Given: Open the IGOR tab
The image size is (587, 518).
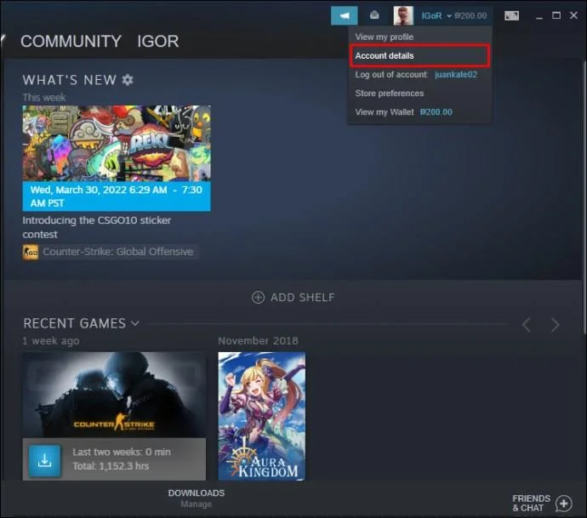Looking at the screenshot, I should coord(157,41).
